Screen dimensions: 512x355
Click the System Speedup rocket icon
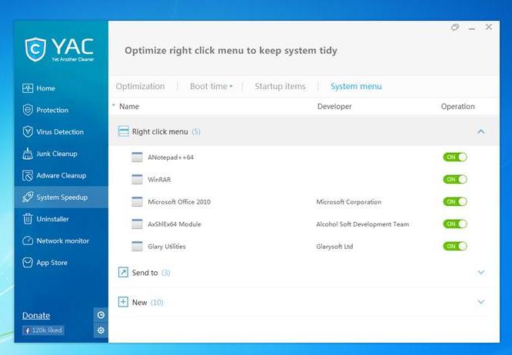pos(28,197)
